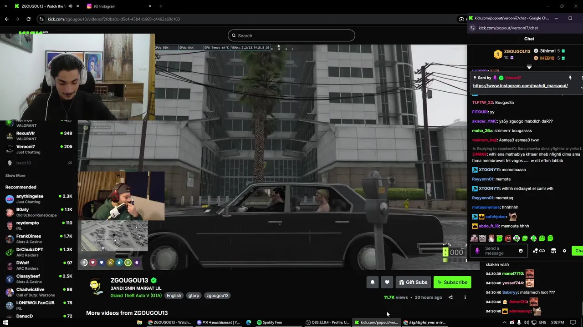Open Chadwicklive recommended channel
Screen dimensions: 583x327
click(x=39, y=292)
